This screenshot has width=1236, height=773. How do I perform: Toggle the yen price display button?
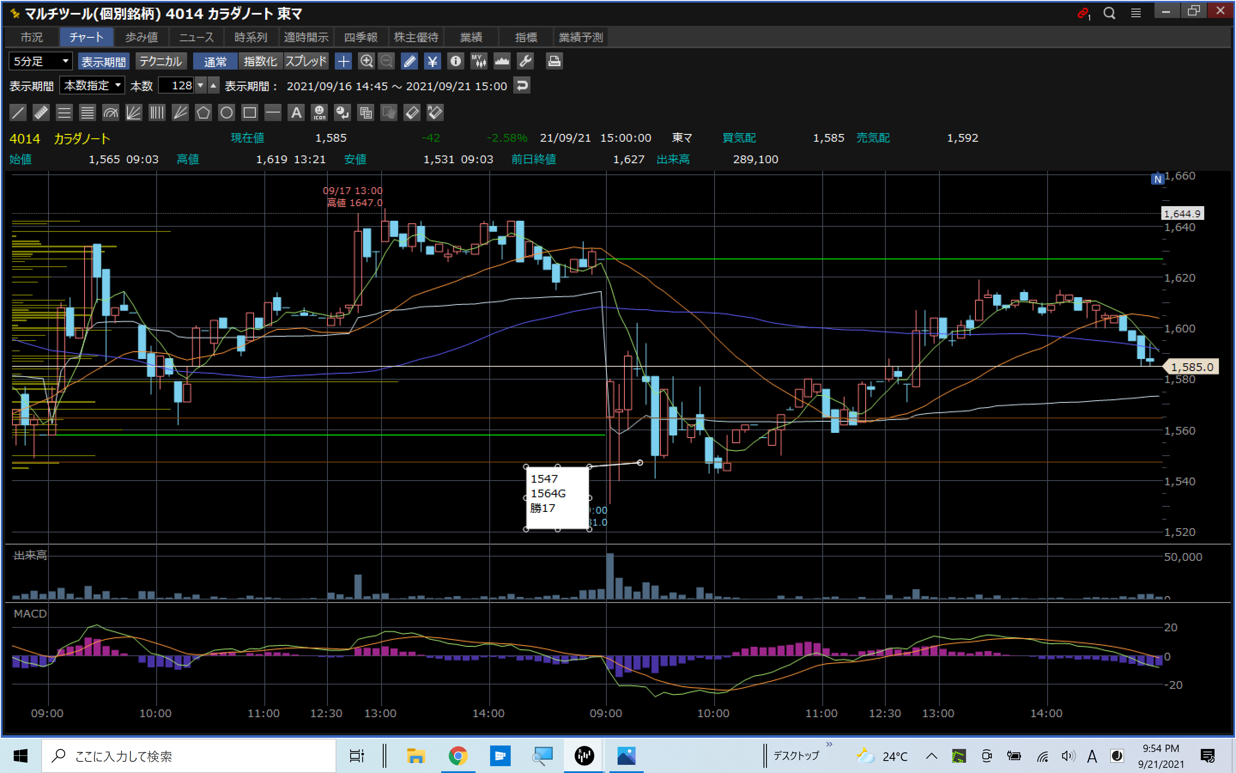pyautogui.click(x=433, y=61)
